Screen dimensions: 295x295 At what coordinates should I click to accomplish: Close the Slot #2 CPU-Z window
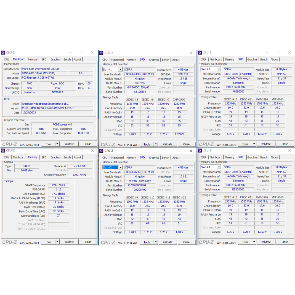coord(191,151)
